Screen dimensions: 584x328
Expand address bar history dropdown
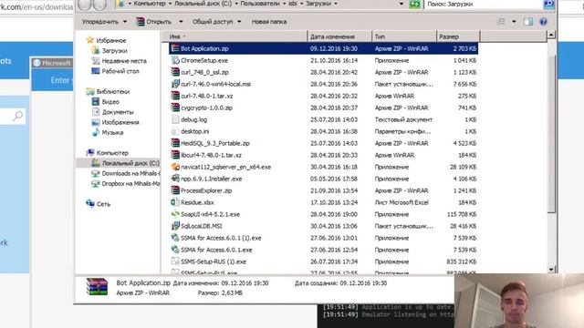(401, 4)
